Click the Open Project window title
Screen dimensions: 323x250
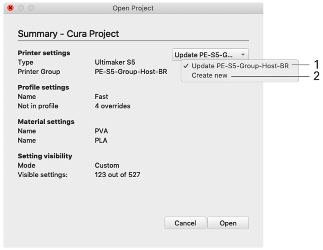tap(133, 8)
